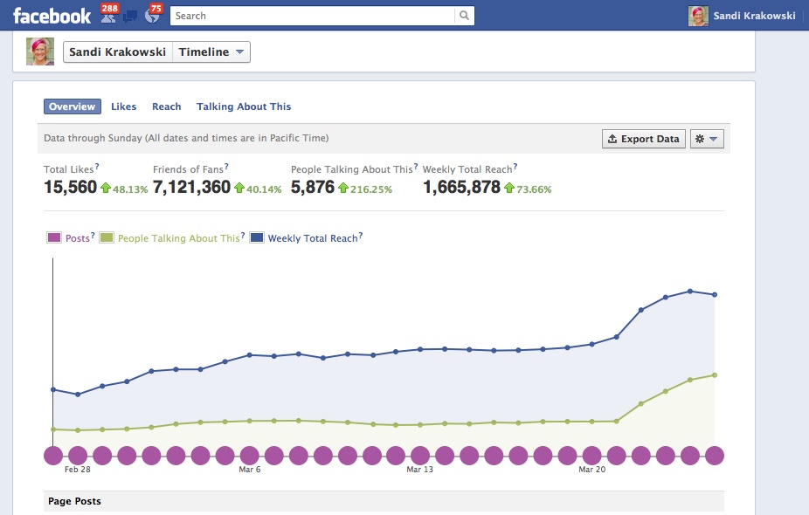809x515 pixels.
Task: Click the Export Data button
Action: (643, 139)
